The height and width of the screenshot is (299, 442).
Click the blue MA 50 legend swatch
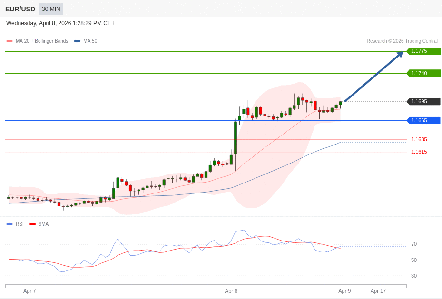tap(77, 41)
